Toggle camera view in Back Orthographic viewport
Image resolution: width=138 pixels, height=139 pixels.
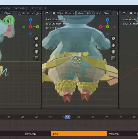113,52
